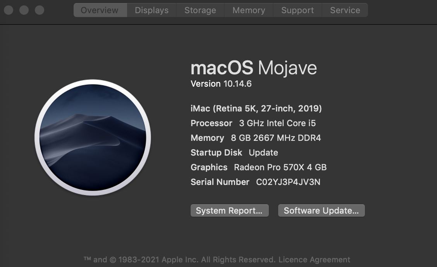This screenshot has height=267, width=437.
Task: Click the macOS Mojave dune icon
Action: 93,138
